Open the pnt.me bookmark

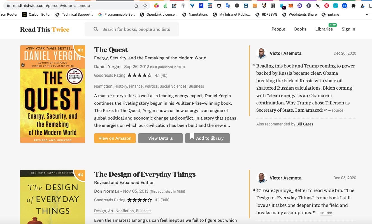(330, 15)
